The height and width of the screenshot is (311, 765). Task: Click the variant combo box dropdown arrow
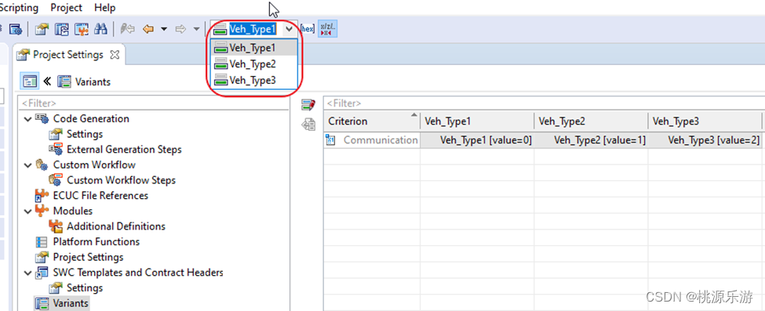tap(290, 29)
